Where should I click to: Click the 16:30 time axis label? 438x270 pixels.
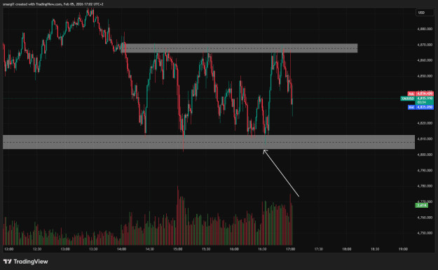(x=262, y=249)
